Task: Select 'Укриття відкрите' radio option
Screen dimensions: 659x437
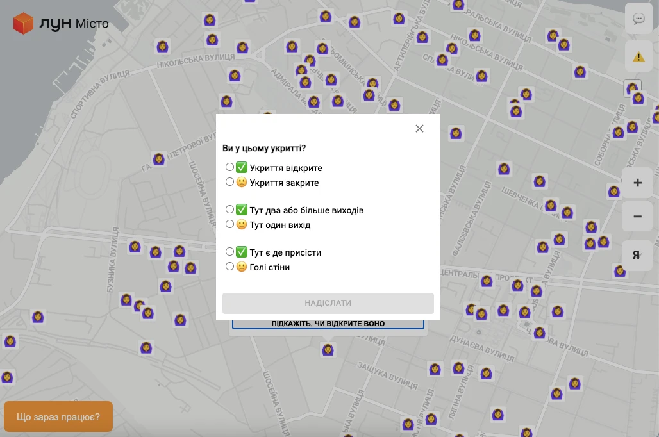Action: pyautogui.click(x=229, y=167)
